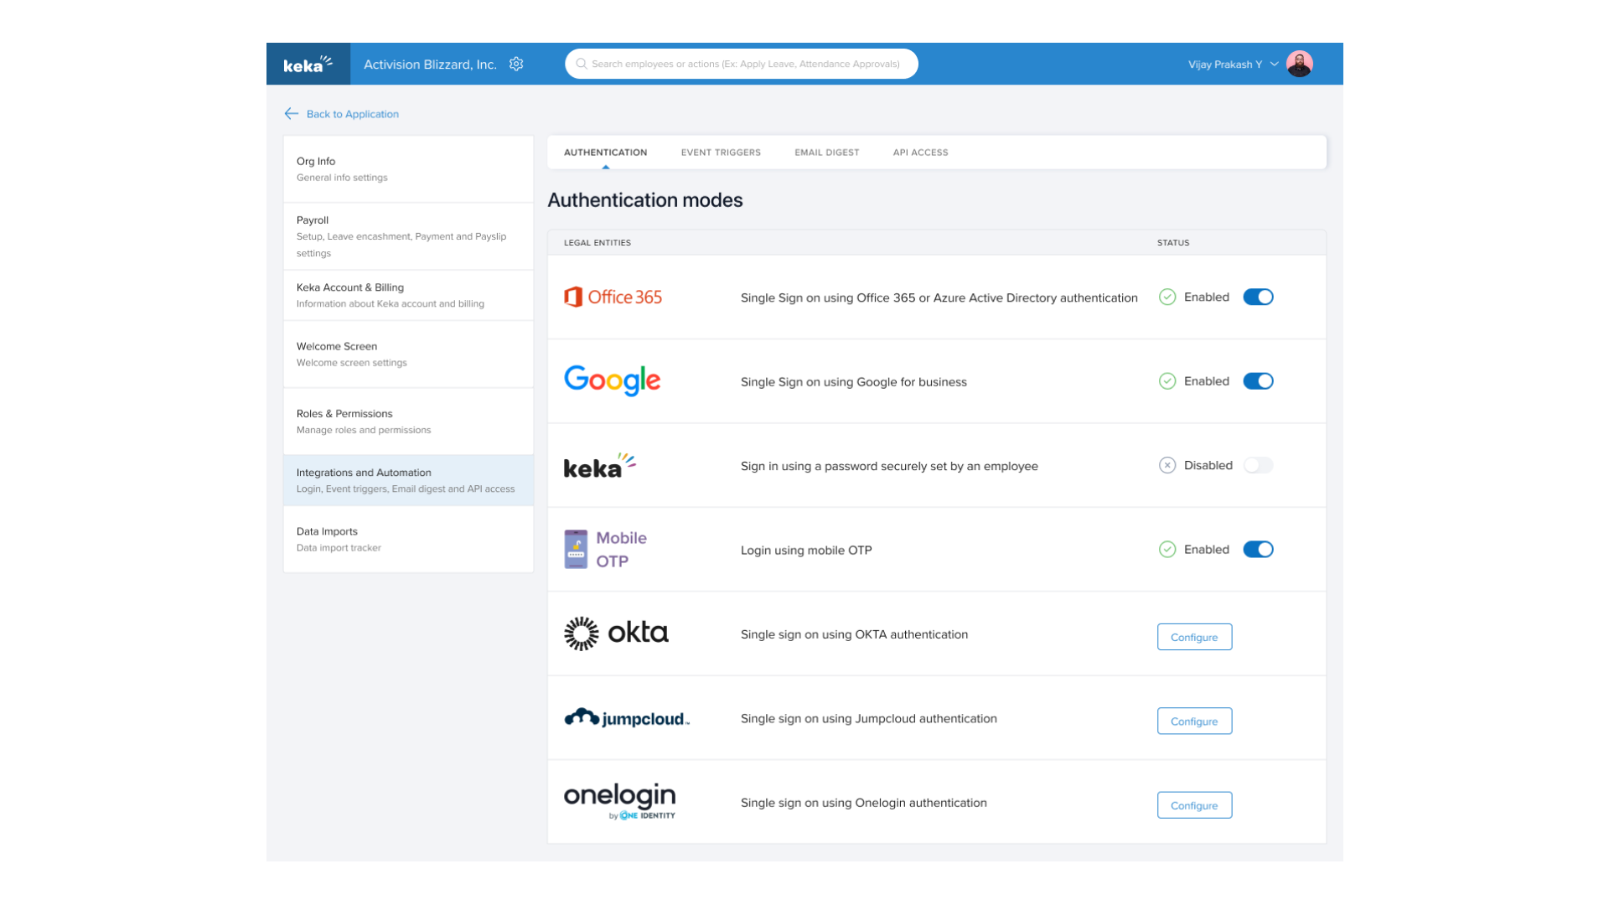Configure OKTA authentication
The image size is (1609, 905).
pos(1194,636)
